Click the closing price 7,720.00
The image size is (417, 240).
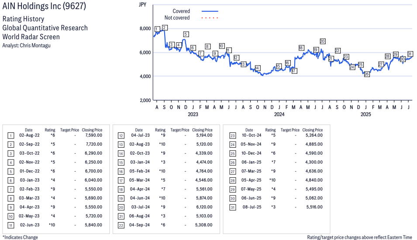[94, 144]
